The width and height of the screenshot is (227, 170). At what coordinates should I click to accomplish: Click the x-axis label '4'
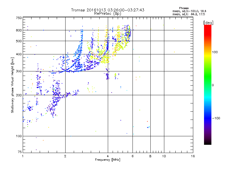tap(108, 156)
